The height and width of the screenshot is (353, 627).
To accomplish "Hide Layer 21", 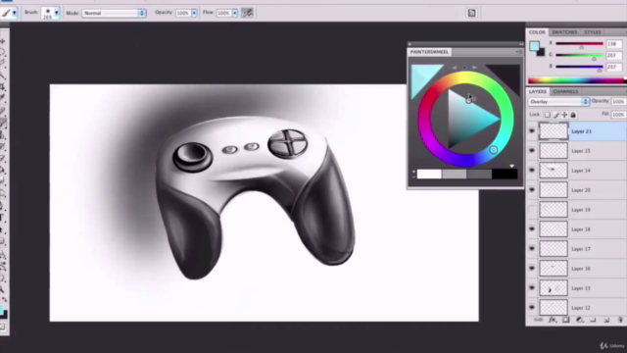I will pyautogui.click(x=532, y=131).
